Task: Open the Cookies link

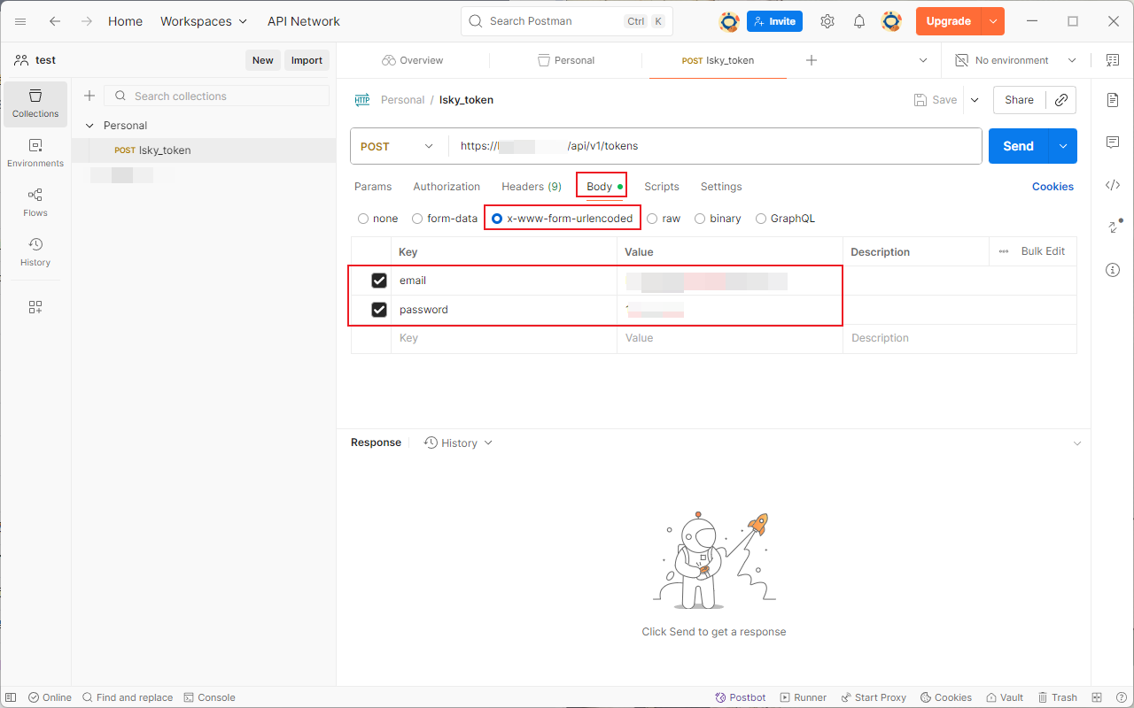Action: tap(1052, 187)
